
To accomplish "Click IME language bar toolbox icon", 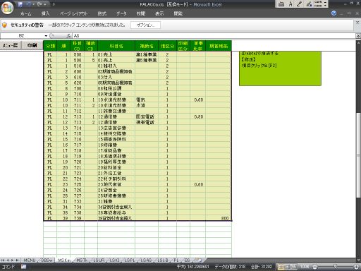I will pyautogui.click(x=281, y=4).
